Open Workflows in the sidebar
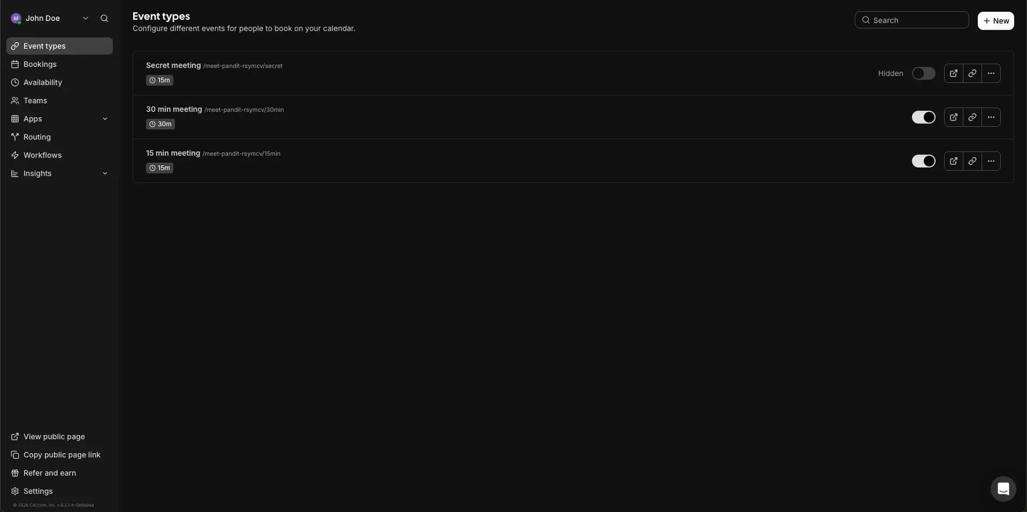The height and width of the screenshot is (512, 1027). coord(42,155)
